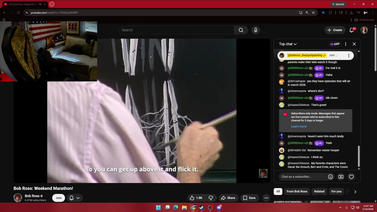The height and width of the screenshot is (212, 377).
Task: Click Bob Ross channel name under video
Action: [32, 196]
